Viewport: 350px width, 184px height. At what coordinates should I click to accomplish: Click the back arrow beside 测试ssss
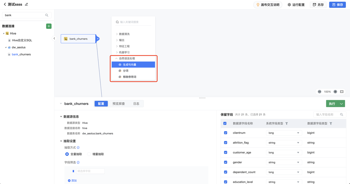coord(5,5)
